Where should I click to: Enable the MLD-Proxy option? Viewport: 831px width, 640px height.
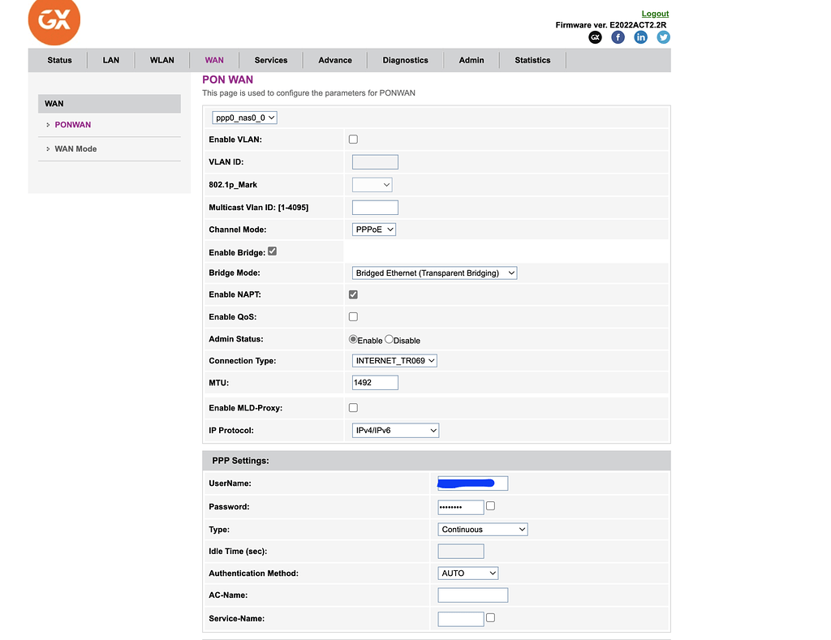(353, 407)
